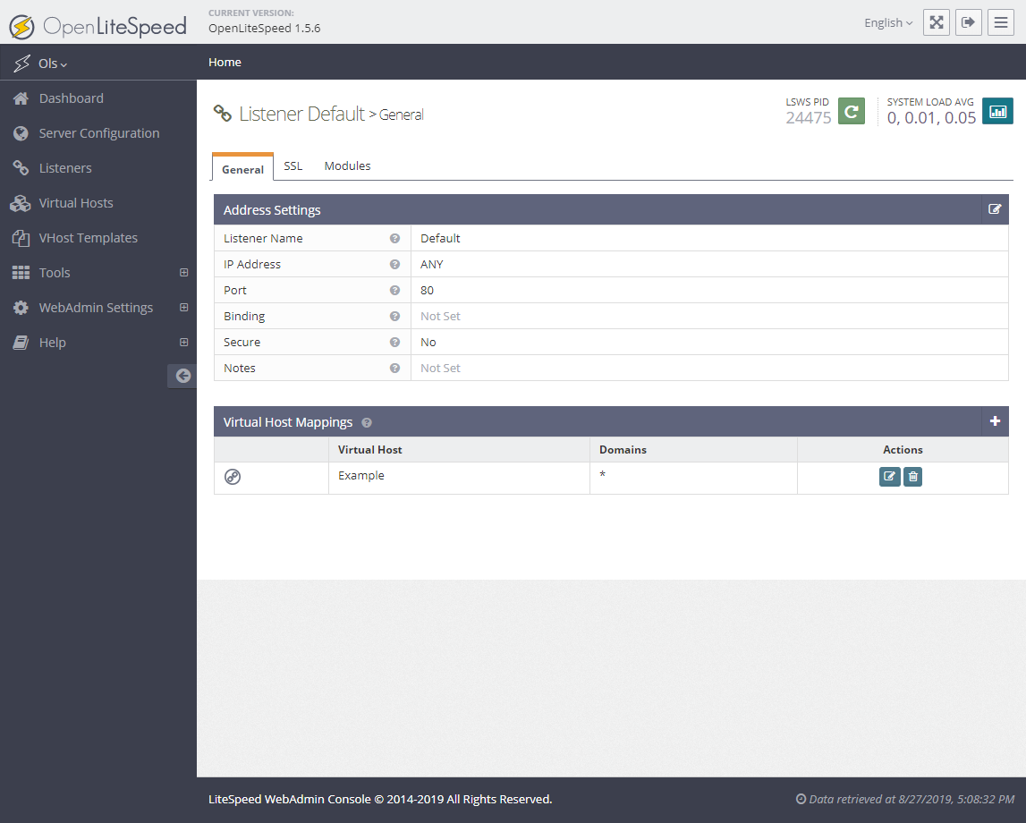This screenshot has width=1026, height=823.
Task: Open Virtual Hosts menu item
Action: 76,203
